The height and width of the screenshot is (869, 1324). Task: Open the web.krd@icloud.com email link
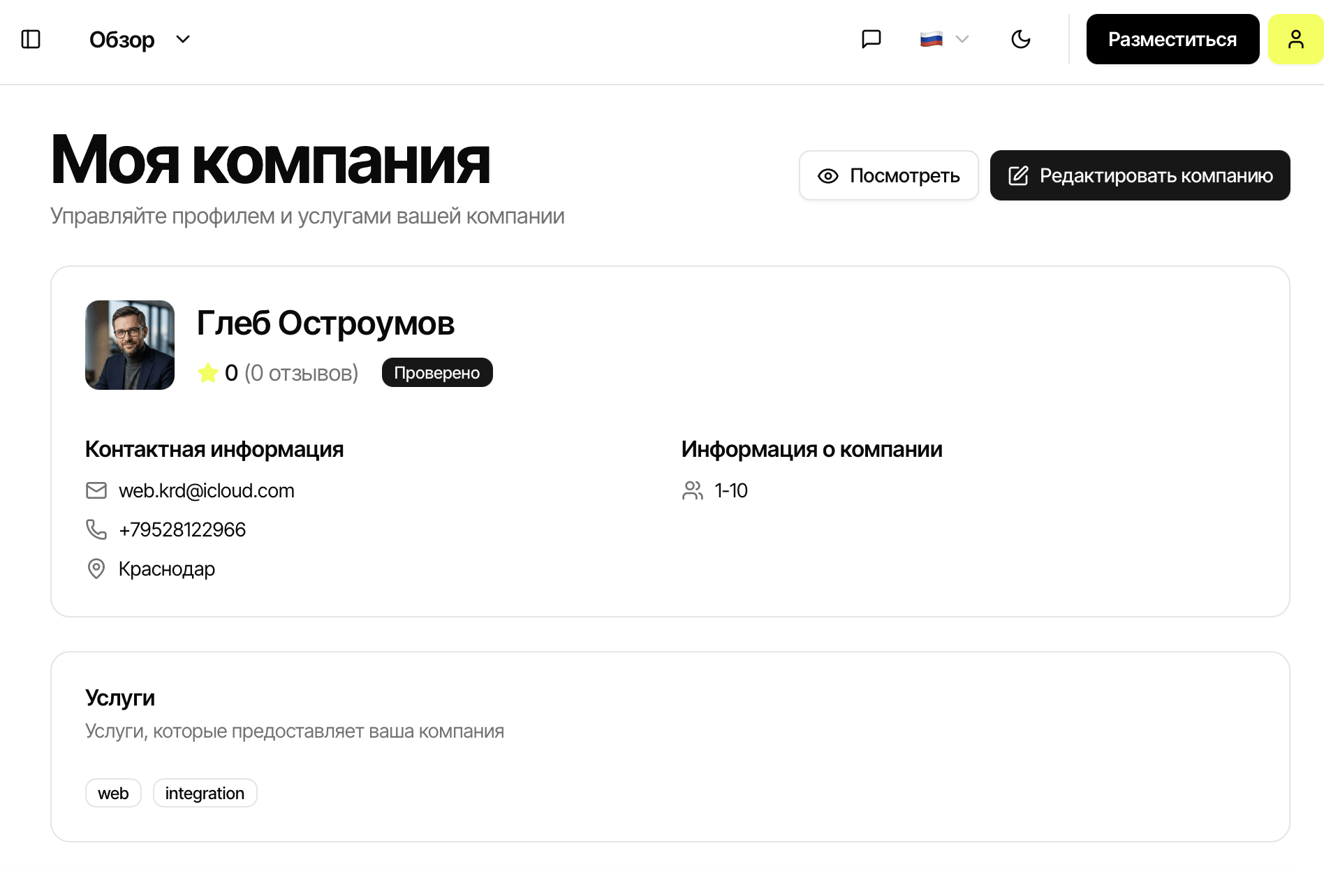point(207,490)
